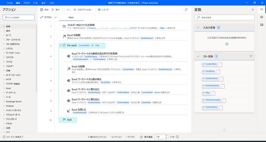Run the flow with 実行 play icon
The height and width of the screenshot is (142, 266).
coord(53,10)
